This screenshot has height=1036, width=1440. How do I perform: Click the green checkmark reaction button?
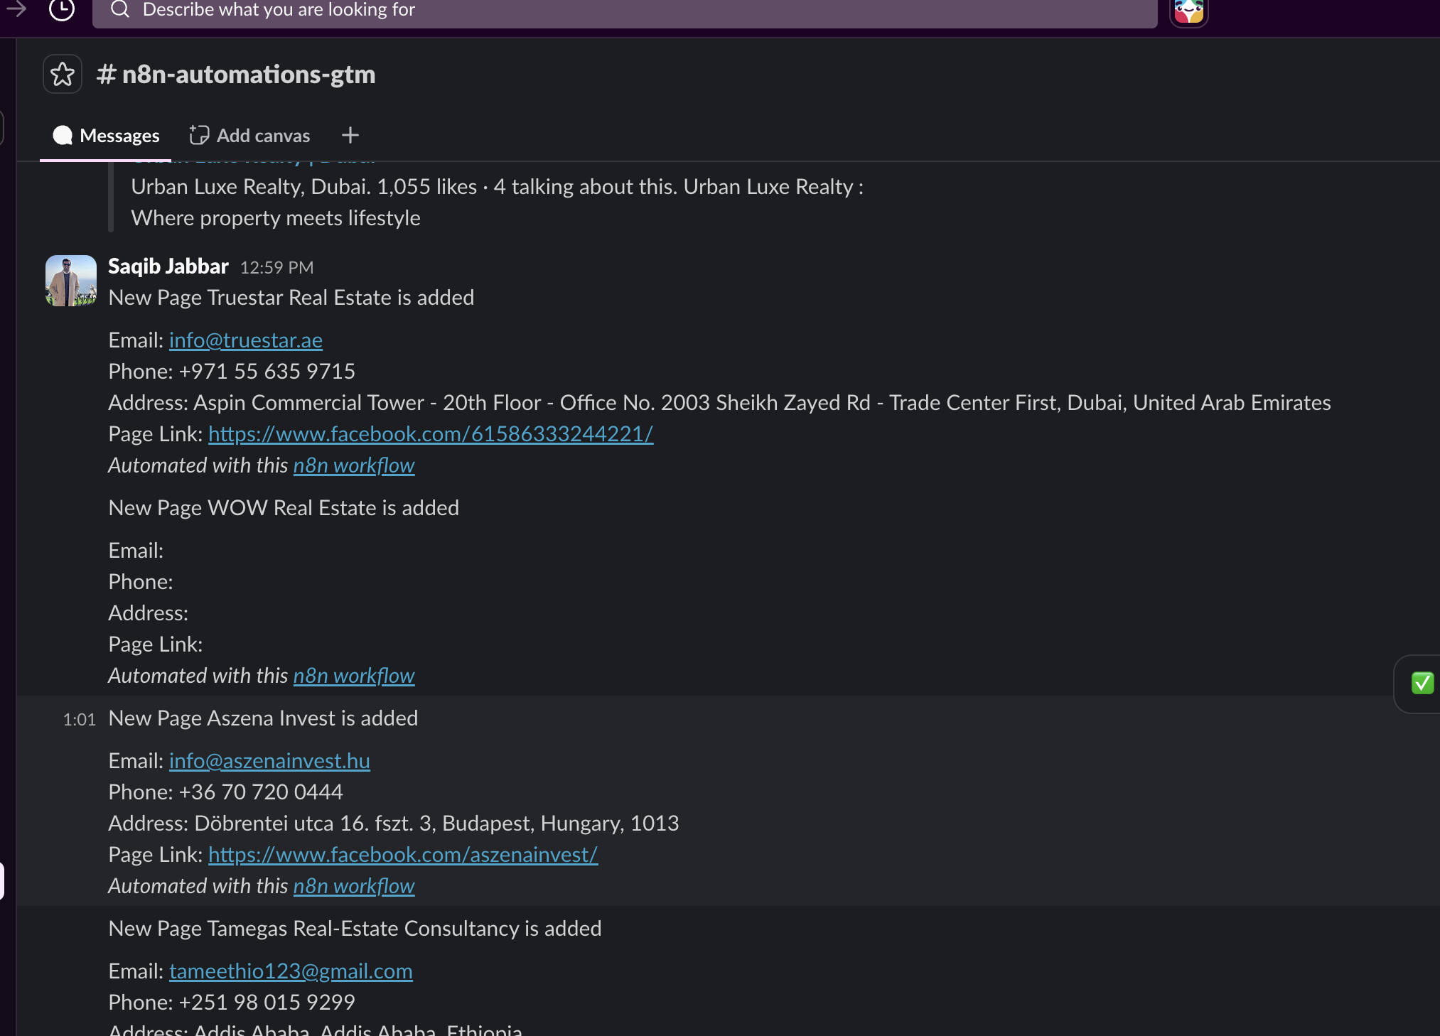point(1422,684)
